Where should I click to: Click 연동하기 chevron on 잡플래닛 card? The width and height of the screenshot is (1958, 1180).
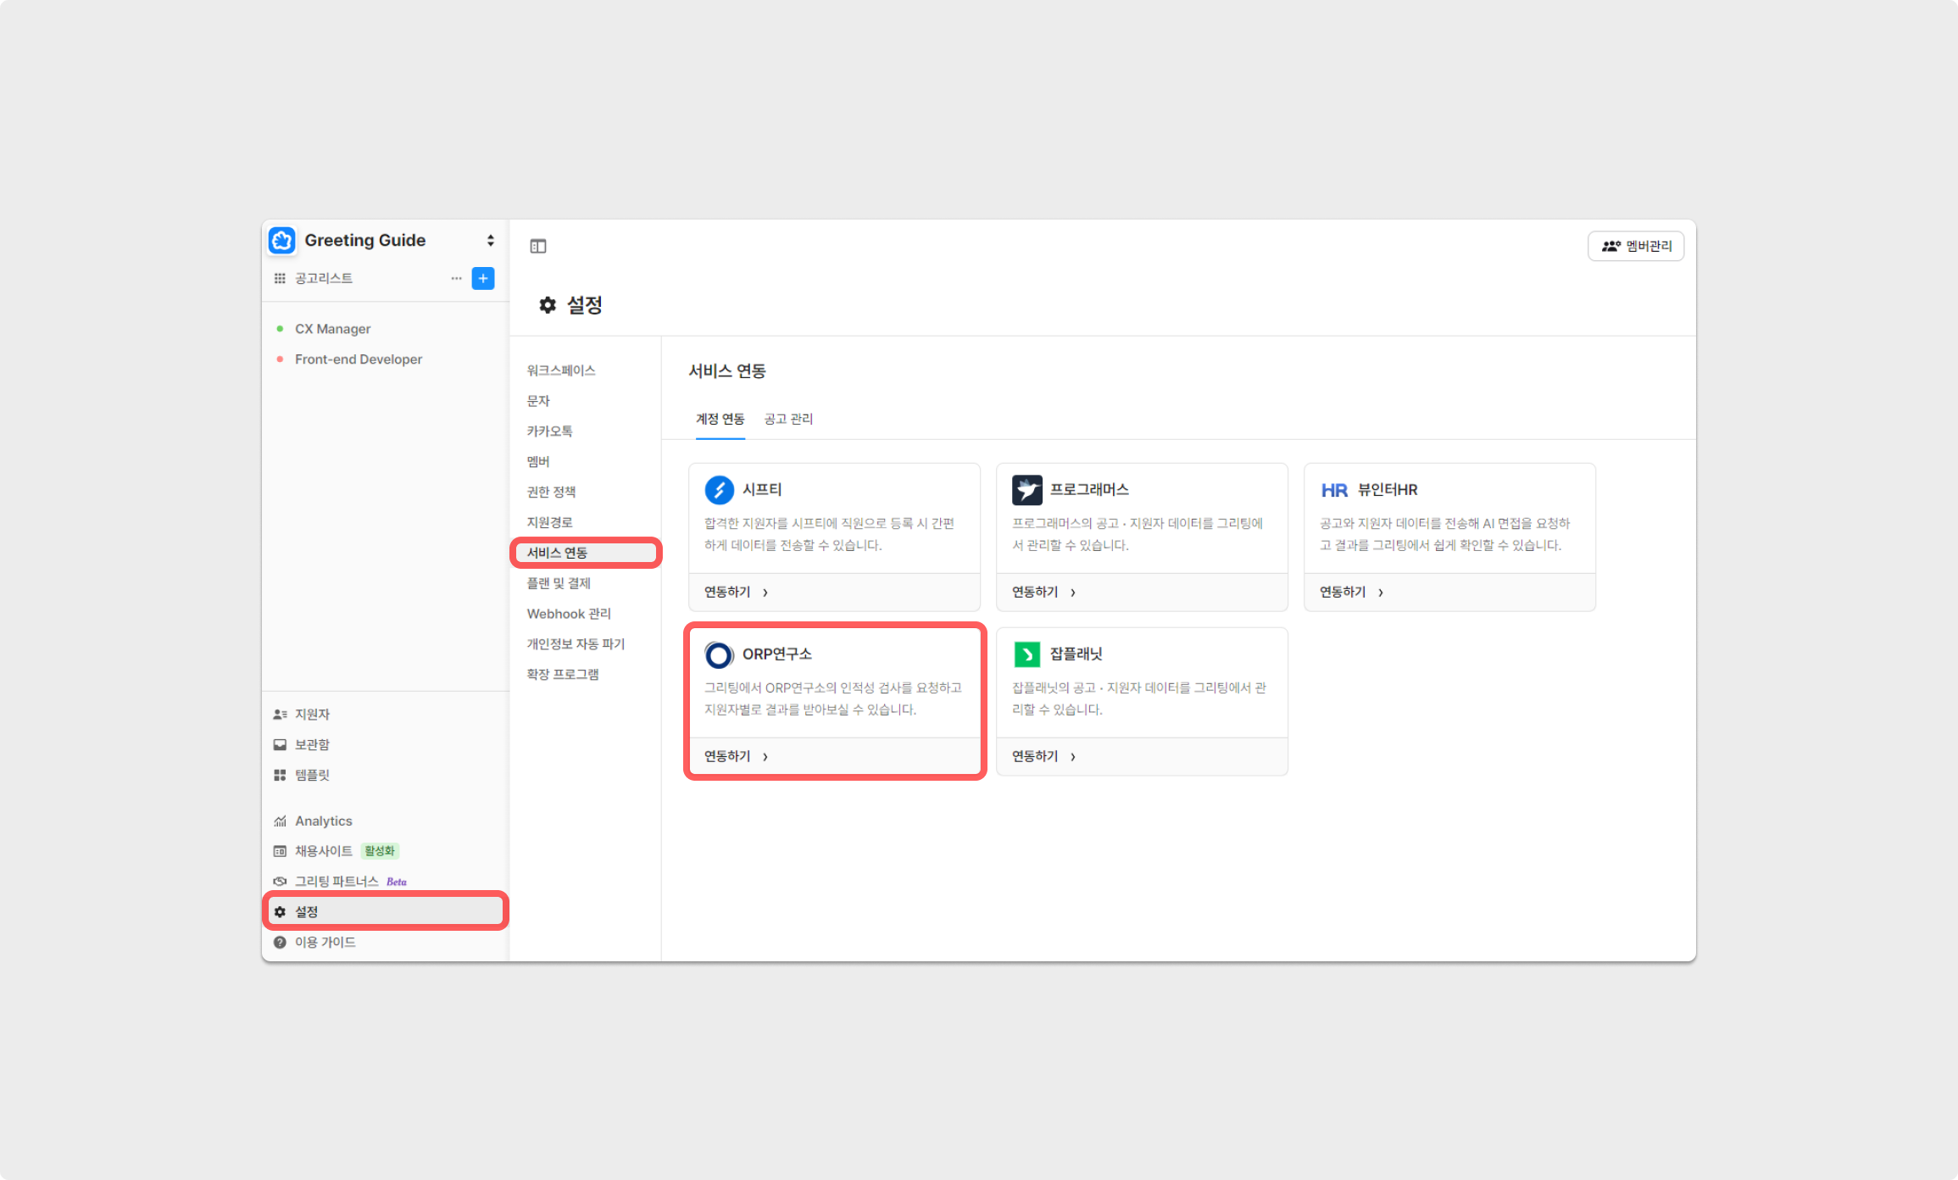tap(1072, 757)
